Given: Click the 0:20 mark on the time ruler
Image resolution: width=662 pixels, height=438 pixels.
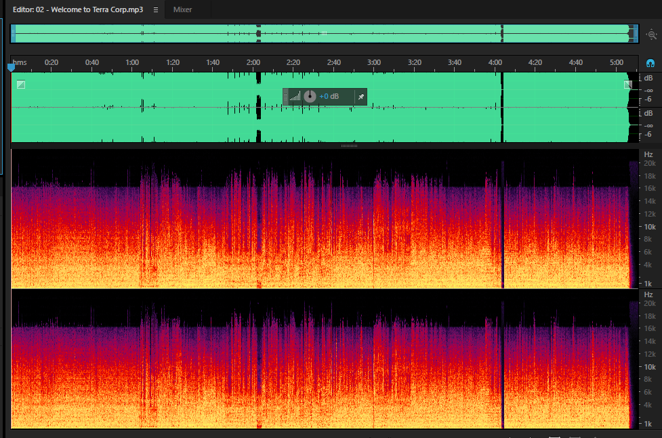Looking at the screenshot, I should pyautogui.click(x=51, y=62).
